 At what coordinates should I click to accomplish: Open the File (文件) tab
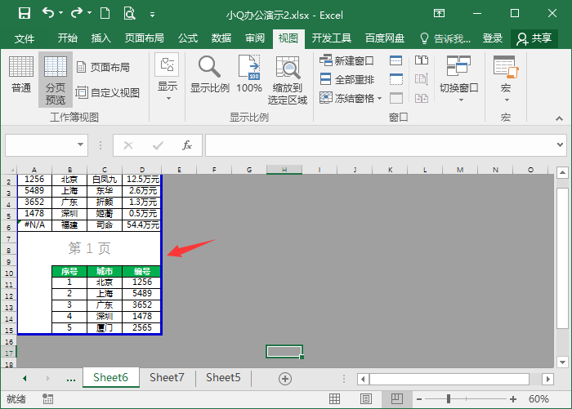click(25, 38)
